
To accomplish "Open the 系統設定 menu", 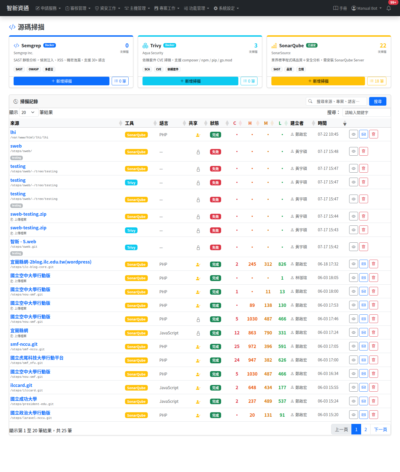I will pos(226,8).
